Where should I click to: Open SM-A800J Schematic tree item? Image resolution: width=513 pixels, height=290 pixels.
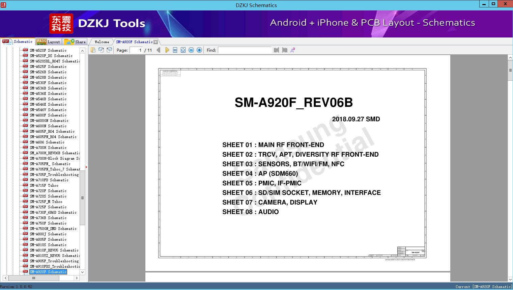48,234
